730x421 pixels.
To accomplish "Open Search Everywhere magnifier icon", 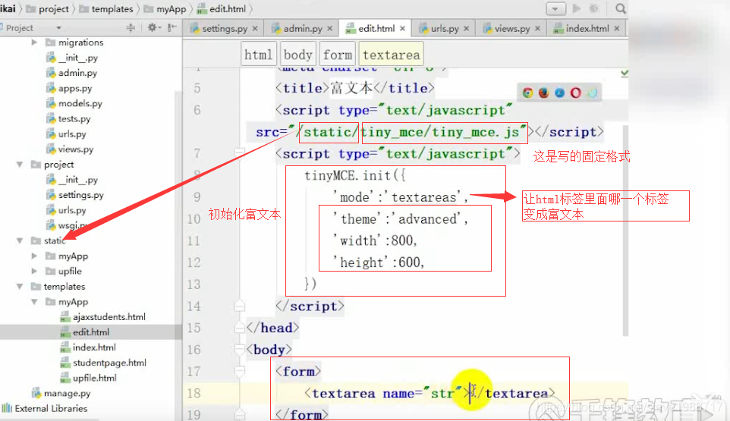I will [620, 8].
